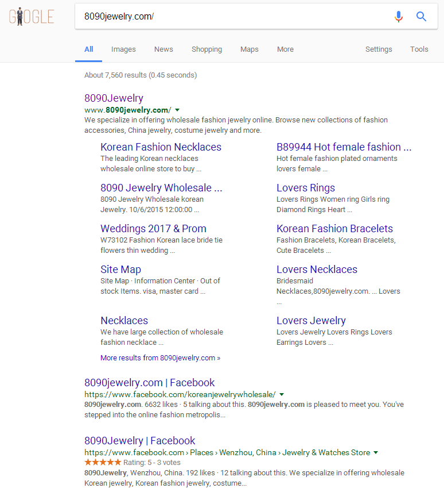Image resolution: width=444 pixels, height=496 pixels.
Task: Open the Lovers Jewelry sitelink
Action: coord(311,321)
